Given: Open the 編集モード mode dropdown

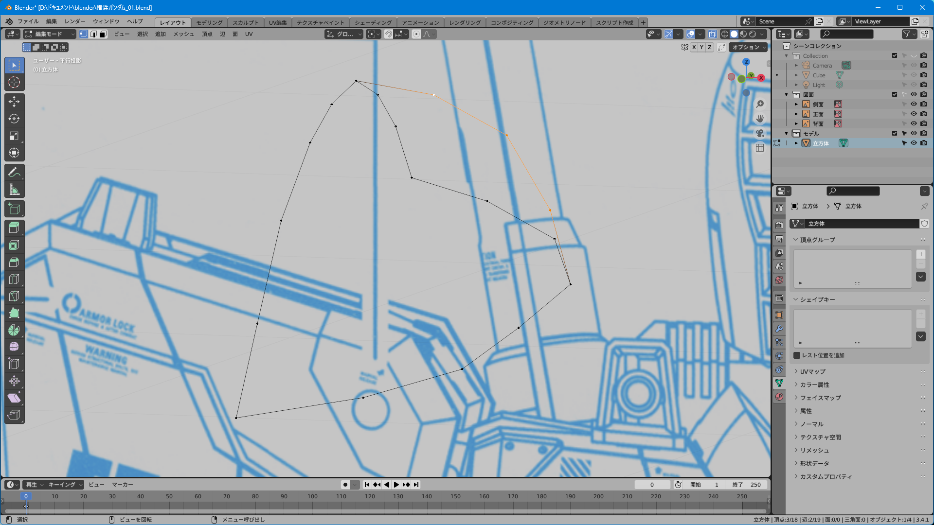Looking at the screenshot, I should coord(50,34).
